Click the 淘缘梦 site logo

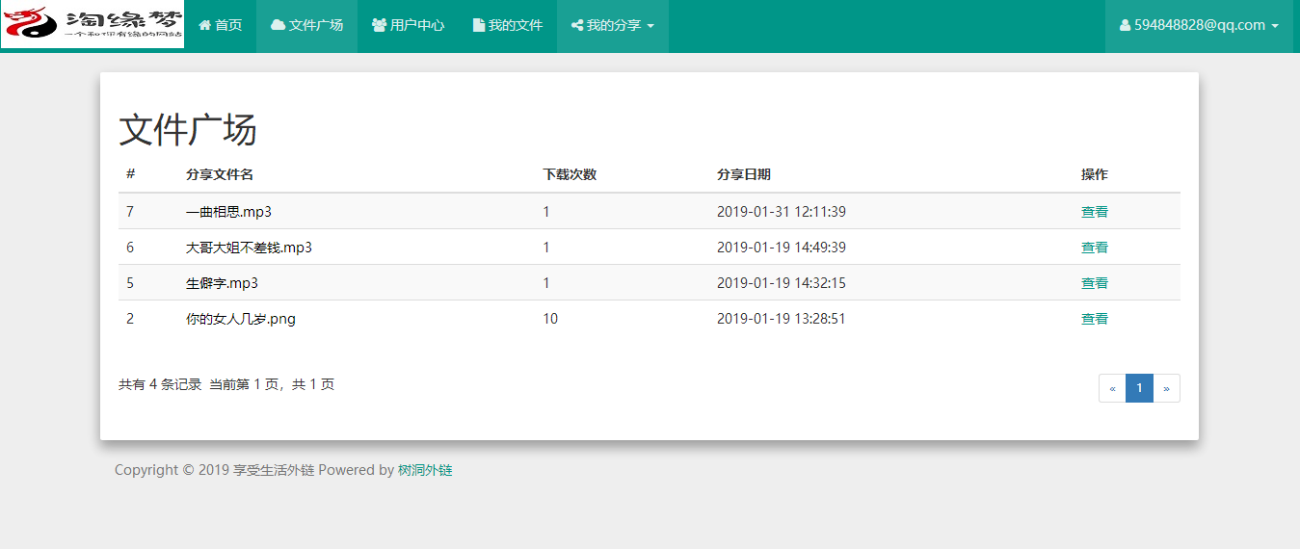click(x=93, y=24)
